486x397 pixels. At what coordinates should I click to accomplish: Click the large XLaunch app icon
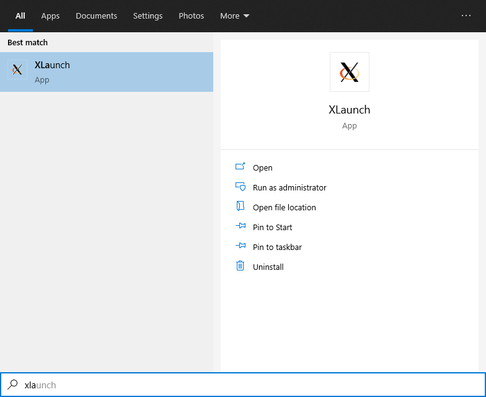[350, 72]
